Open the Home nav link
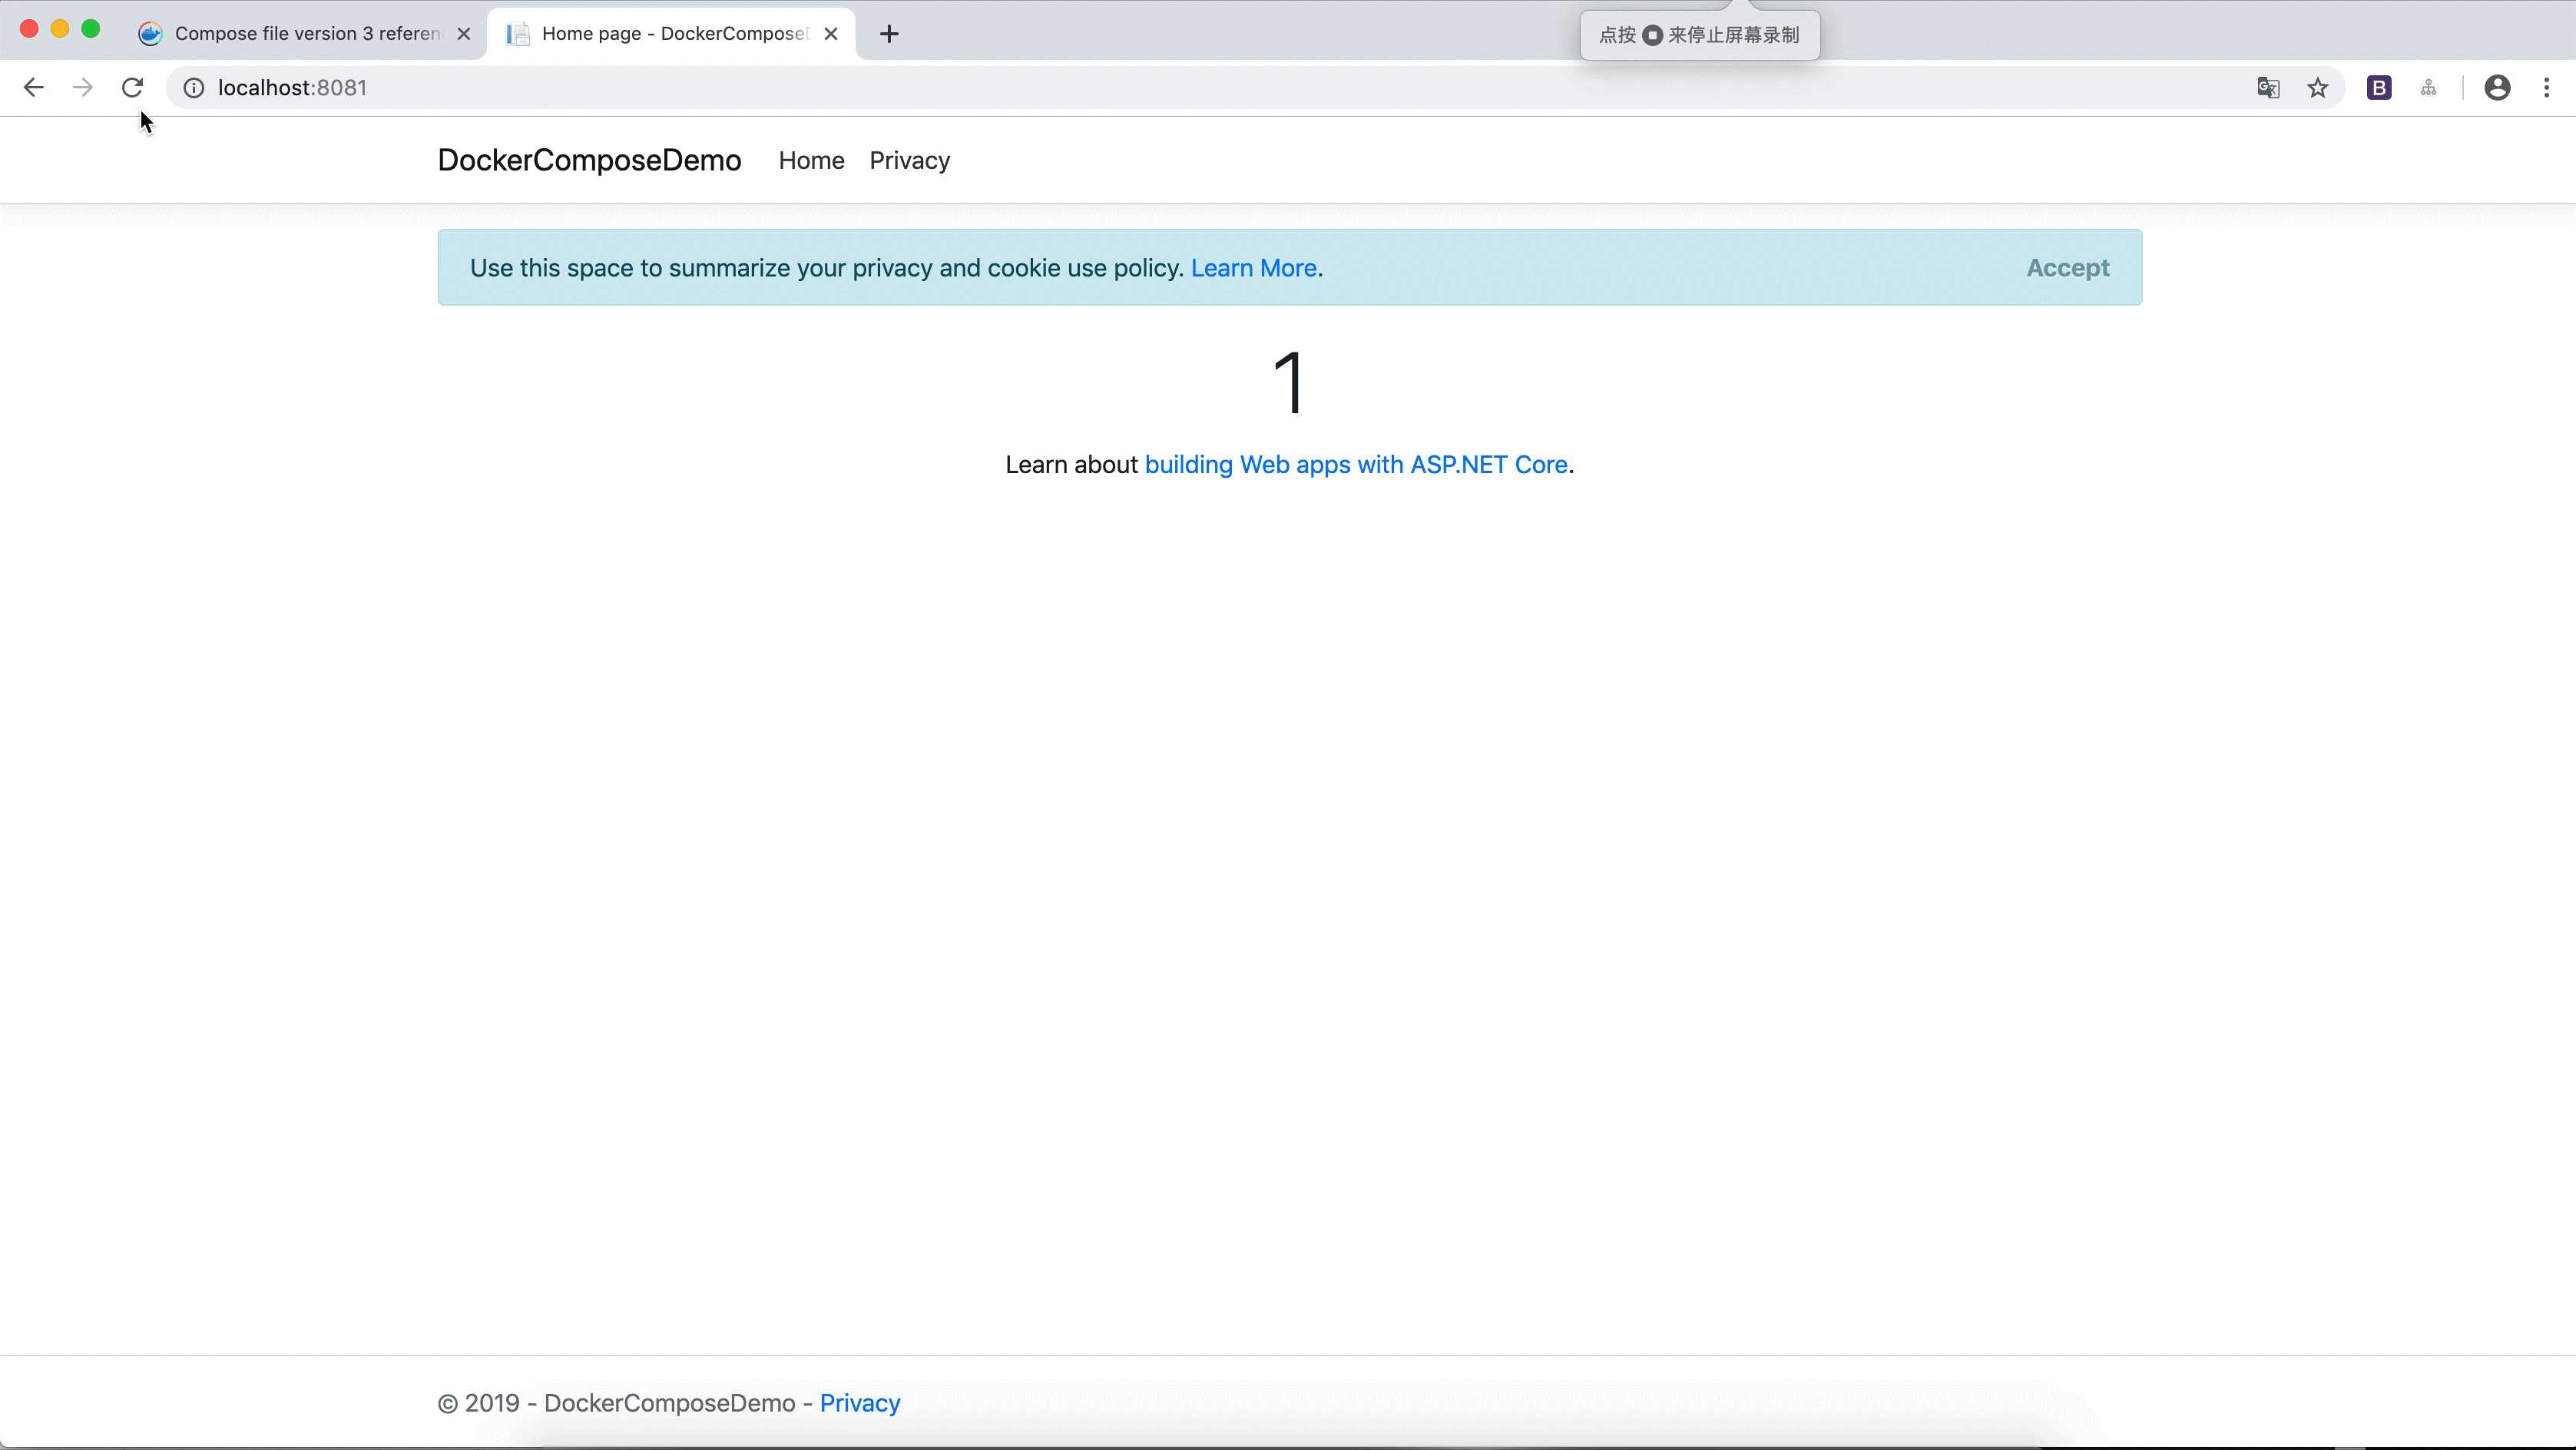This screenshot has height=1450, width=2576. click(811, 160)
